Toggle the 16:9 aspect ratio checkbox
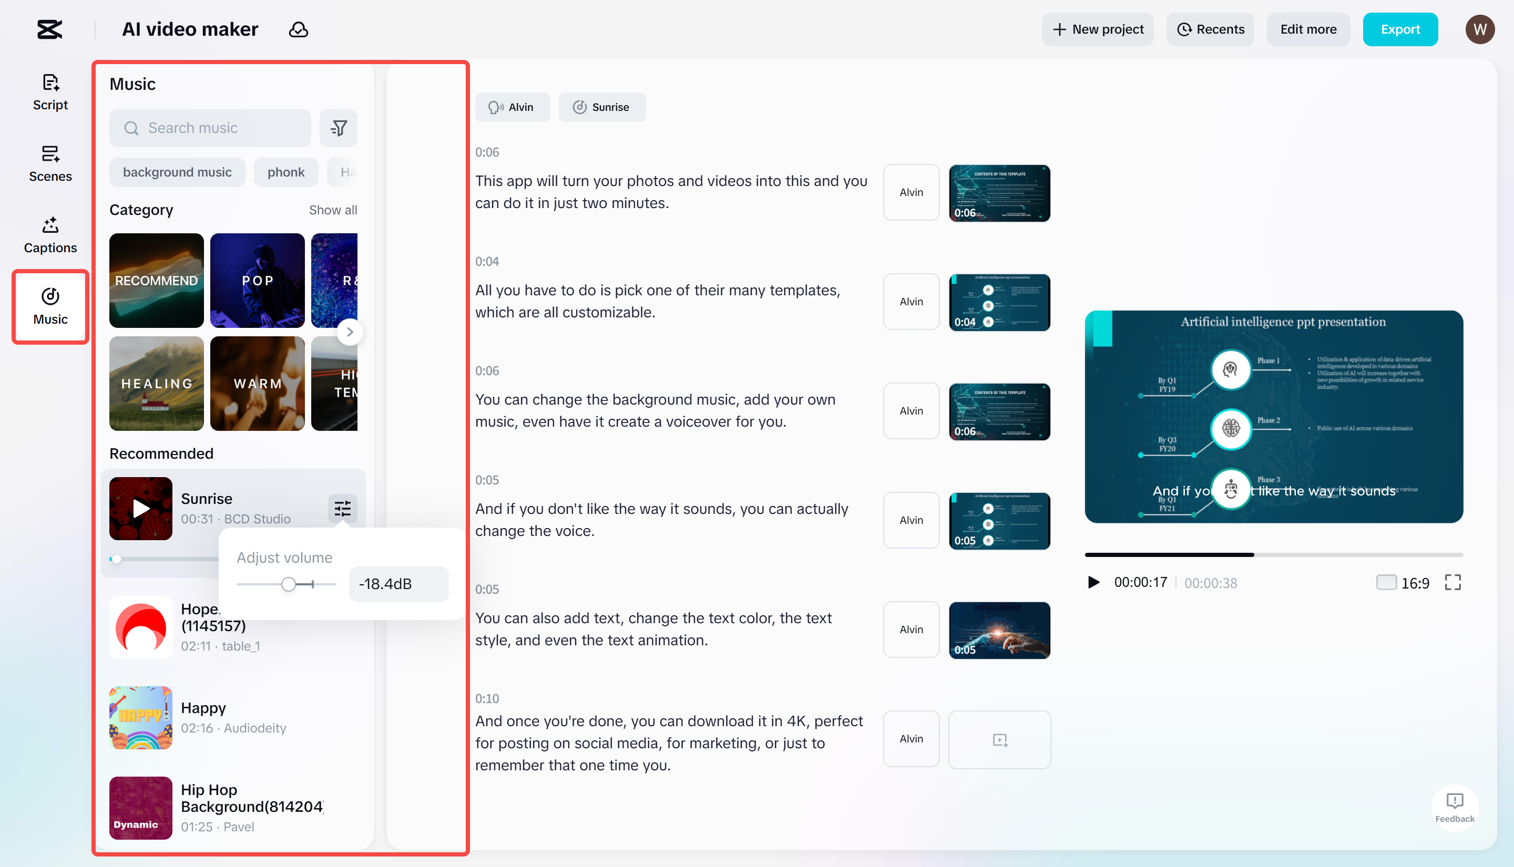 (1388, 582)
